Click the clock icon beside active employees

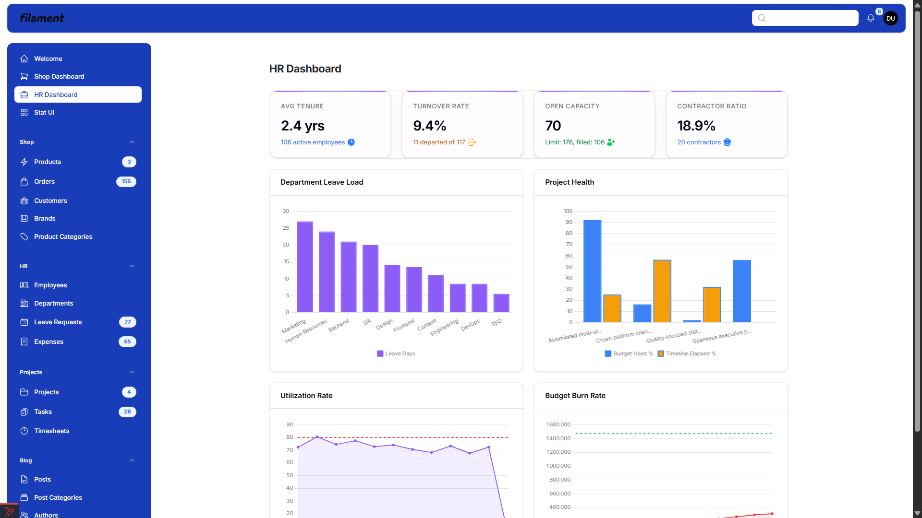pyautogui.click(x=351, y=142)
